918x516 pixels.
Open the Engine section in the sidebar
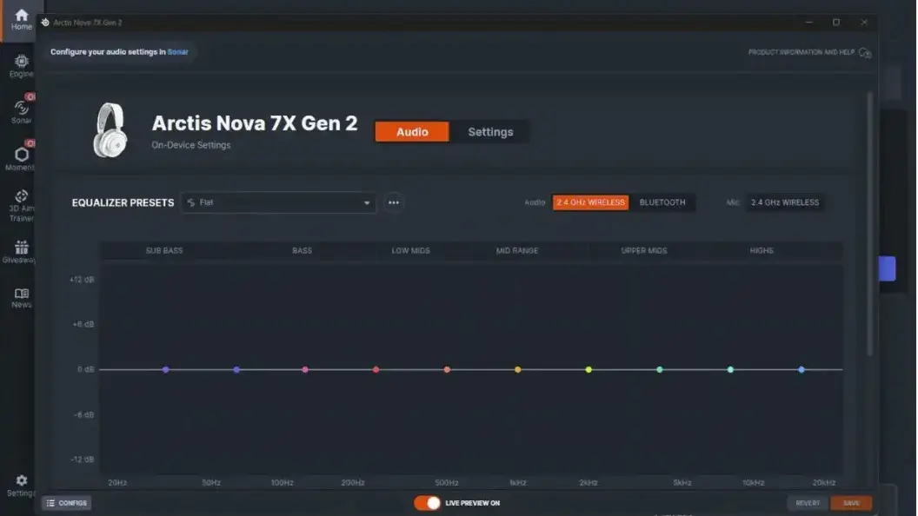21,65
